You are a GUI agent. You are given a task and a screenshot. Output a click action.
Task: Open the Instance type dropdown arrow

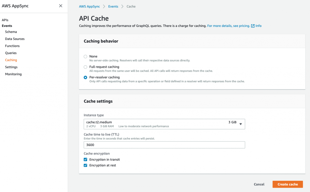[241, 124]
